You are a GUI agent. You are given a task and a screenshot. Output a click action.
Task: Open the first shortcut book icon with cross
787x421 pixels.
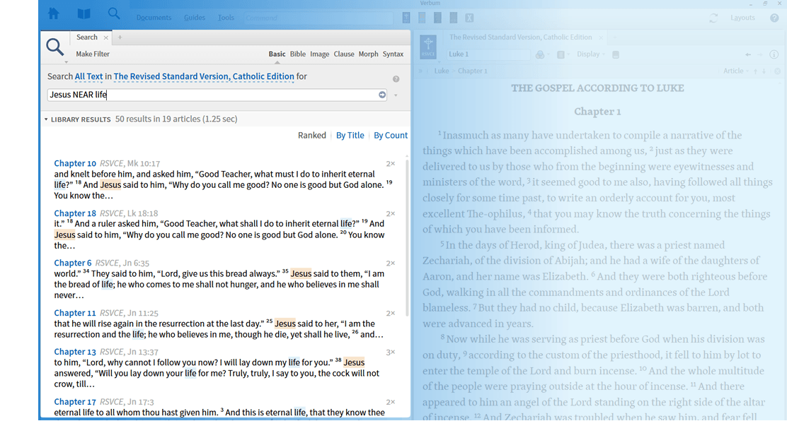(x=406, y=18)
